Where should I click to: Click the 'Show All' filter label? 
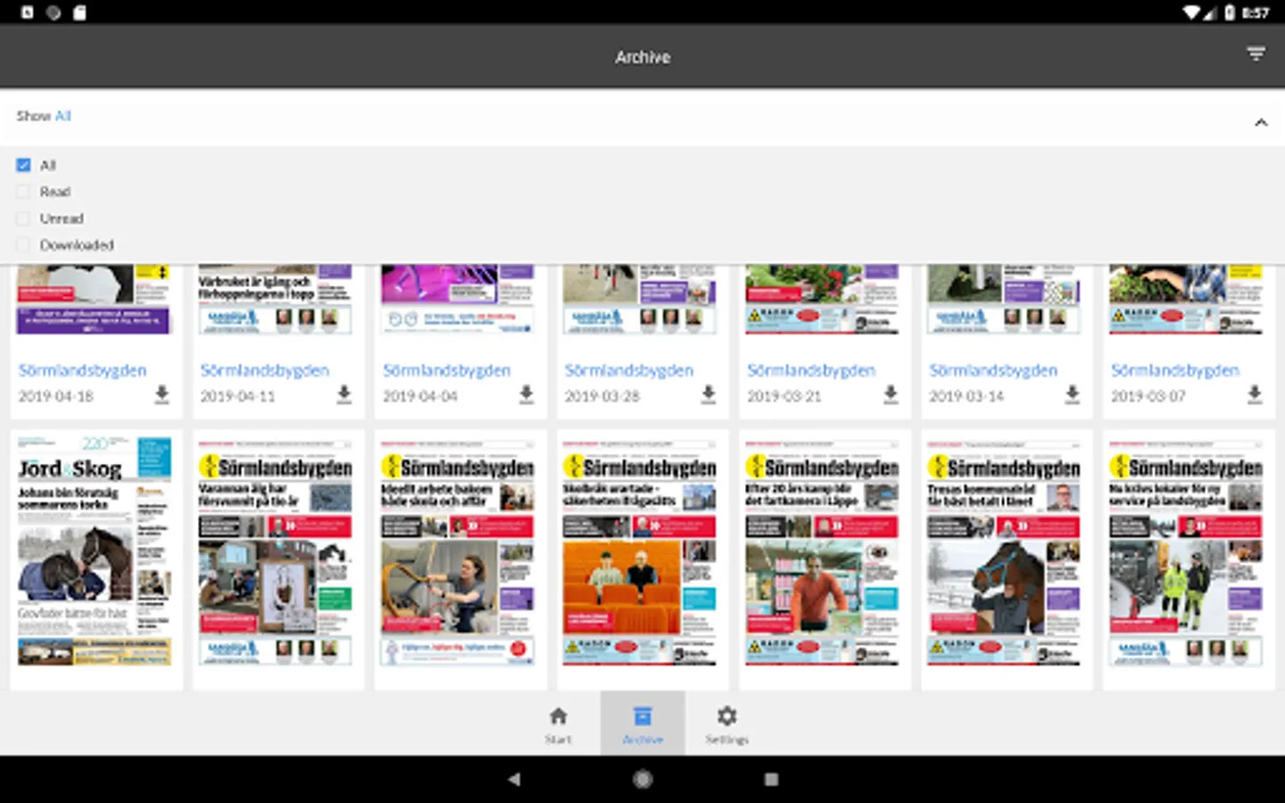point(44,116)
